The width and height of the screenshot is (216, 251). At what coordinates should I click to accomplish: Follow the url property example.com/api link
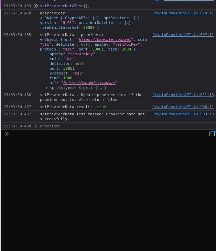tap(89, 83)
